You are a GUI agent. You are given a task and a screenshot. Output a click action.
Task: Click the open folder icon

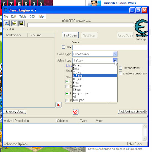14,23
